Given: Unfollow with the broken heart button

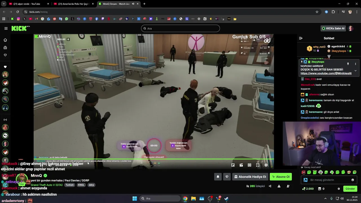Looking at the screenshot, I should point(227,177).
